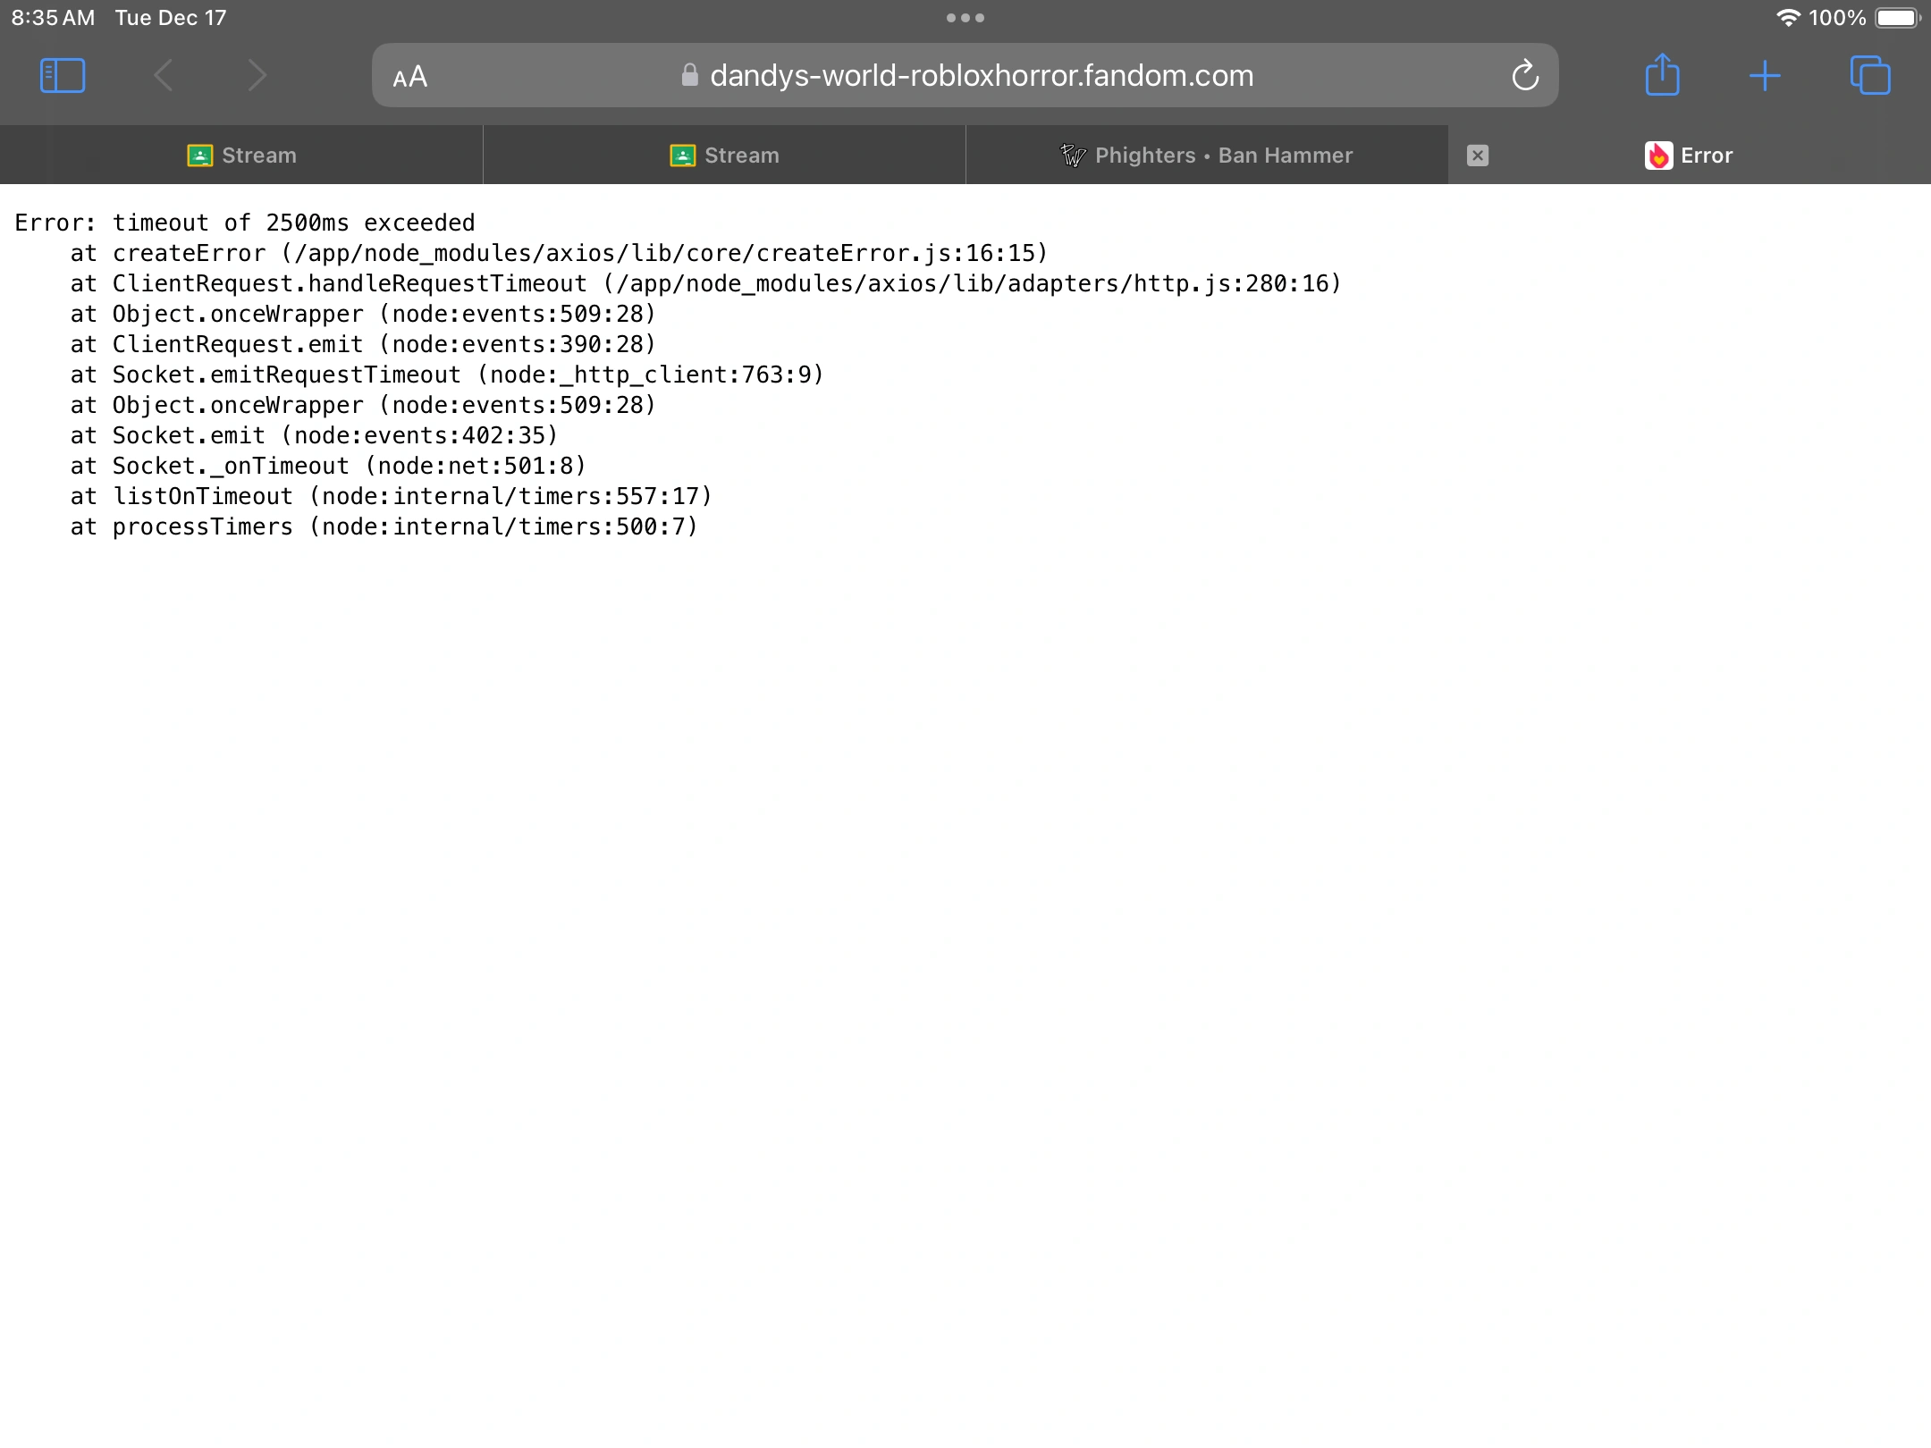Close the Error tab
Image resolution: width=1931 pixels, height=1448 pixels.
coord(1478,156)
